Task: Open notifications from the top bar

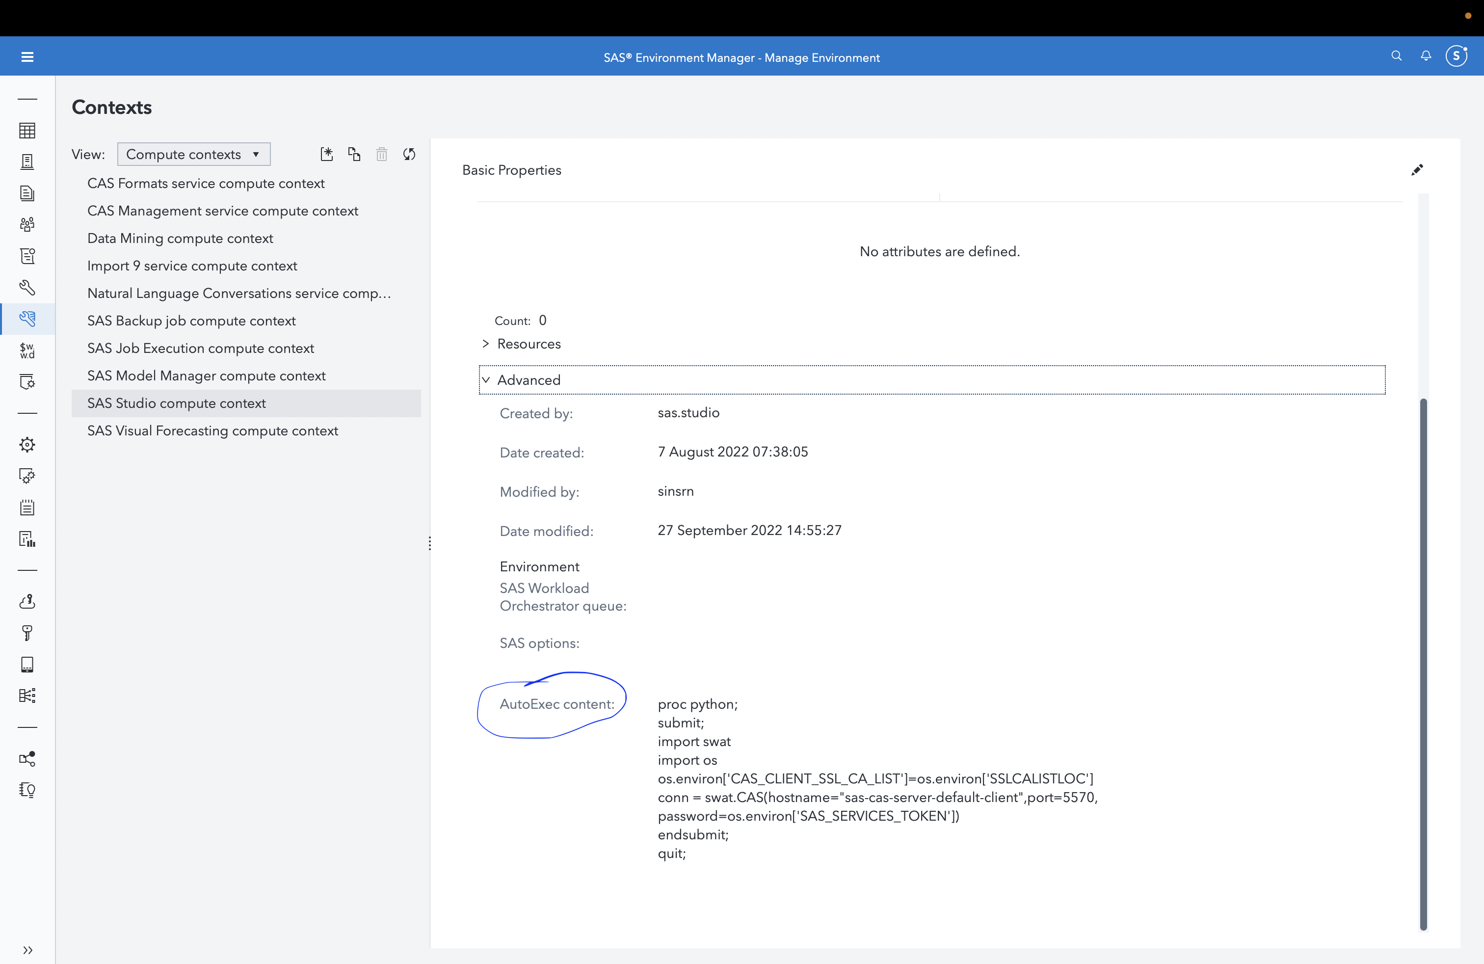Action: pos(1426,55)
